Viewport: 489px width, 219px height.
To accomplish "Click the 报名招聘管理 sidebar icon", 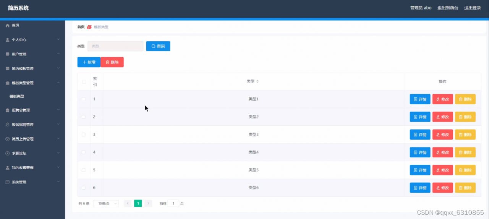I will pyautogui.click(x=7, y=125).
